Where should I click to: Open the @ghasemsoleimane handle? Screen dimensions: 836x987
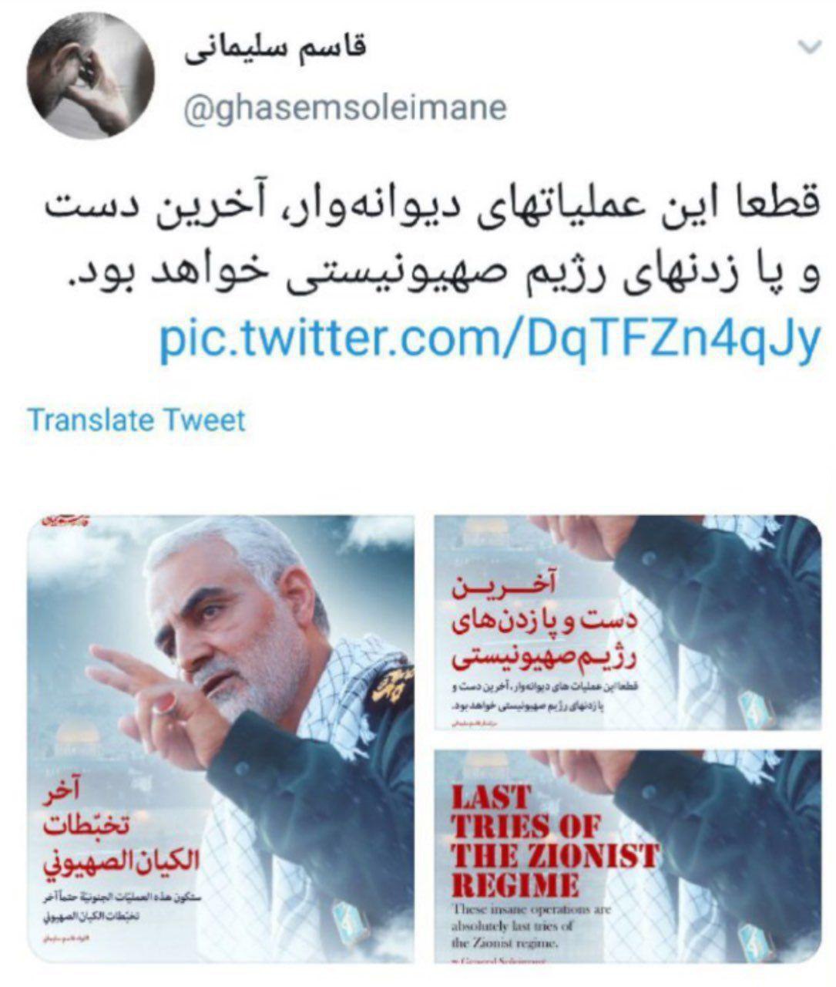[x=344, y=107]
